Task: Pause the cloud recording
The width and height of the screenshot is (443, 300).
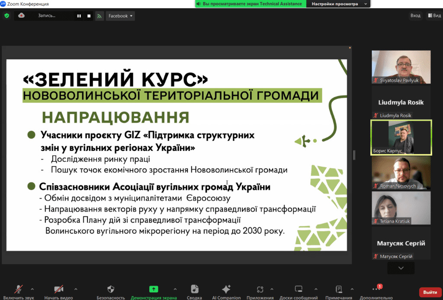Action: pyautogui.click(x=79, y=16)
